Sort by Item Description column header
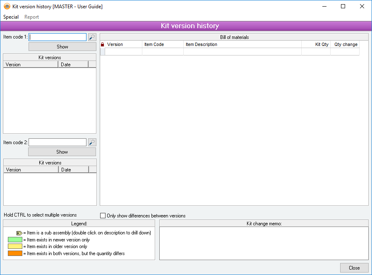The height and width of the screenshot is (275, 372). (242, 44)
